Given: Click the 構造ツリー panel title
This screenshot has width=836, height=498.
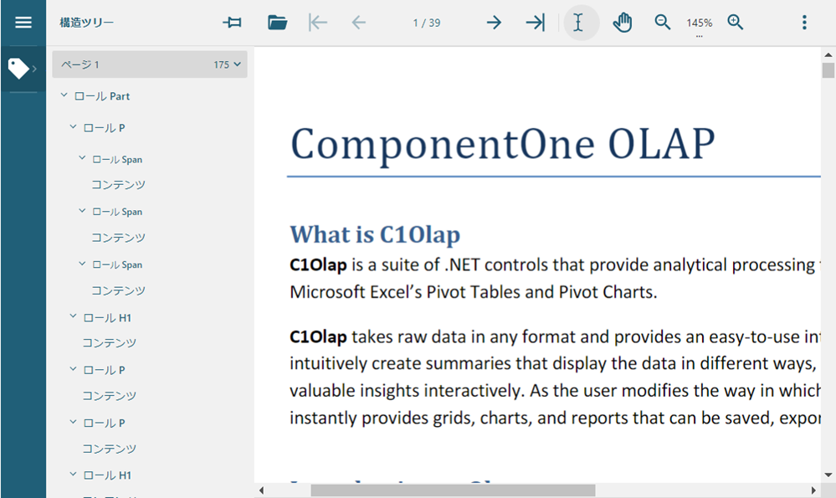Looking at the screenshot, I should pos(86,23).
